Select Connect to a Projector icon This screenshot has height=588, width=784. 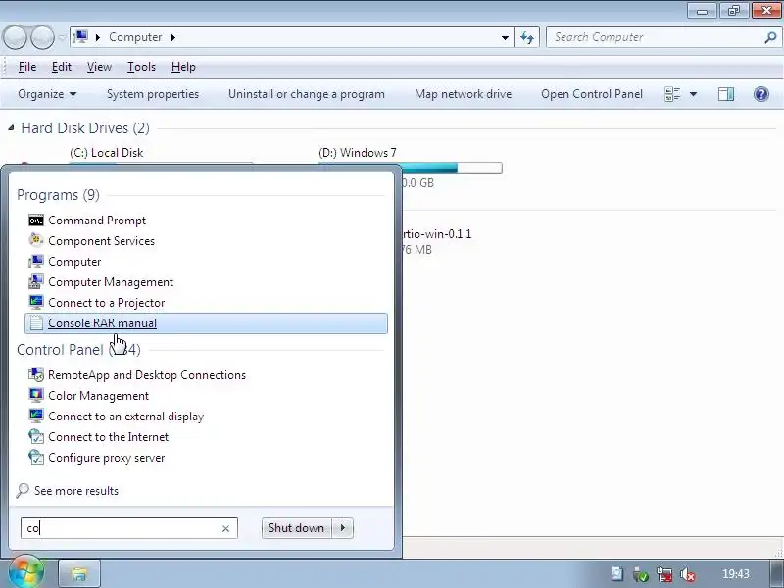[36, 303]
